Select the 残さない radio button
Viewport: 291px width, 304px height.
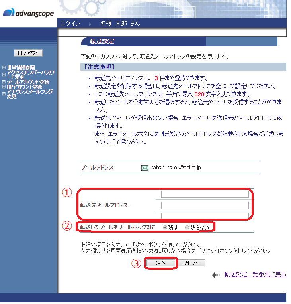(187, 228)
